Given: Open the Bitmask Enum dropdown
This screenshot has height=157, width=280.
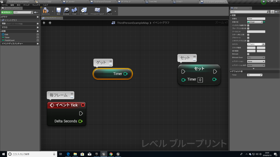Looking at the screenshot, I should pos(256,58).
